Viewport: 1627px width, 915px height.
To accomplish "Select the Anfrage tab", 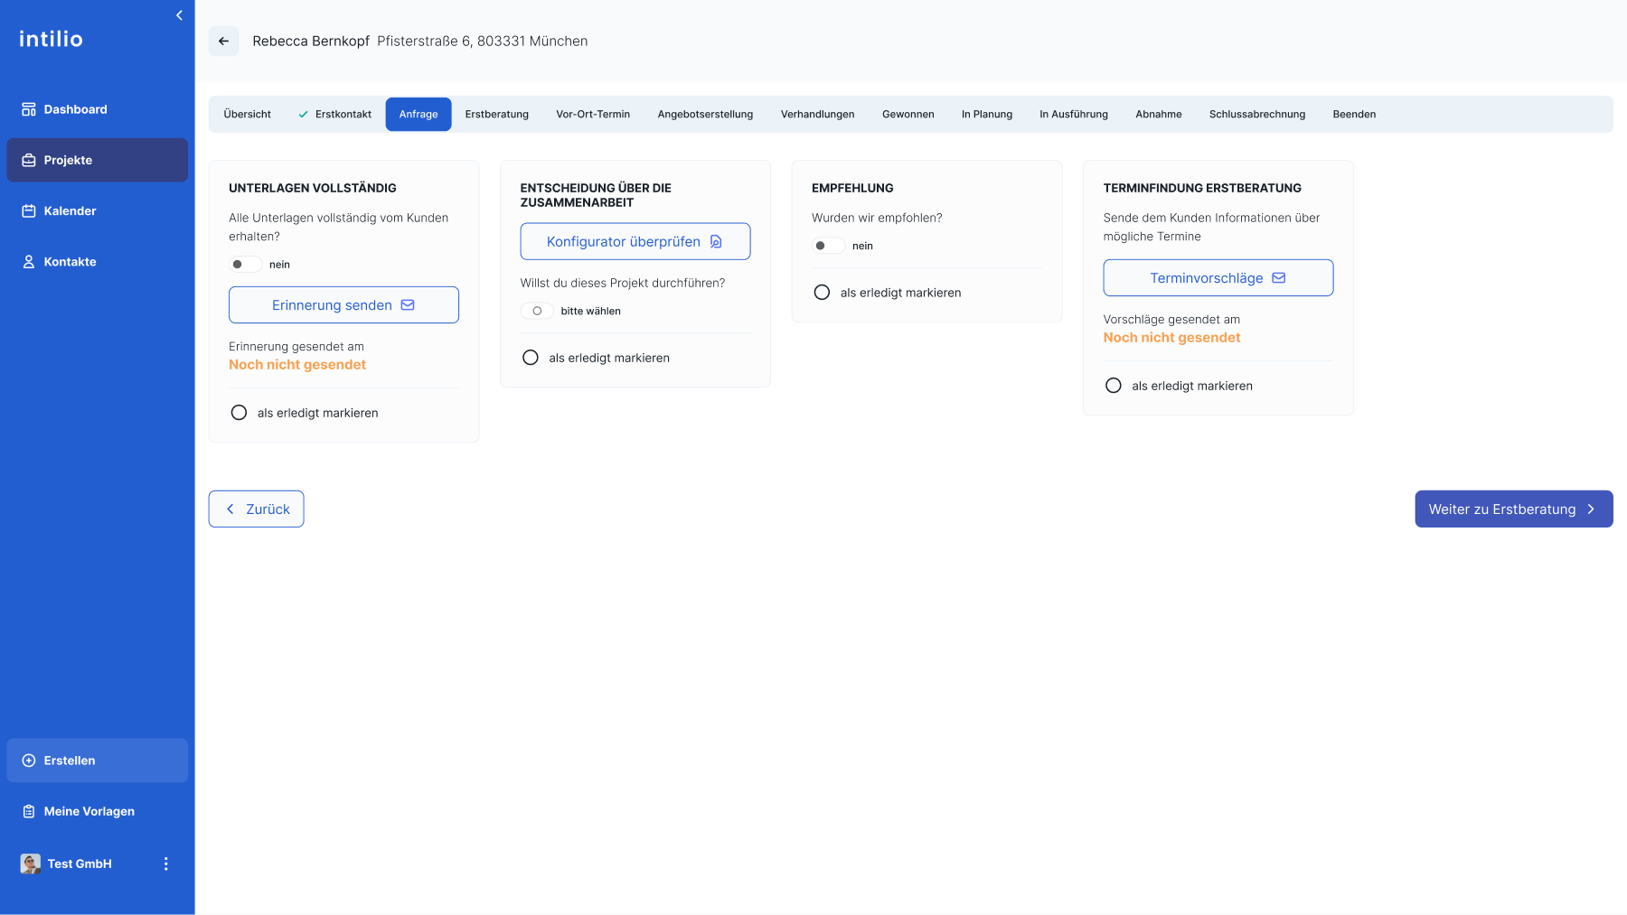I will click(x=419, y=115).
